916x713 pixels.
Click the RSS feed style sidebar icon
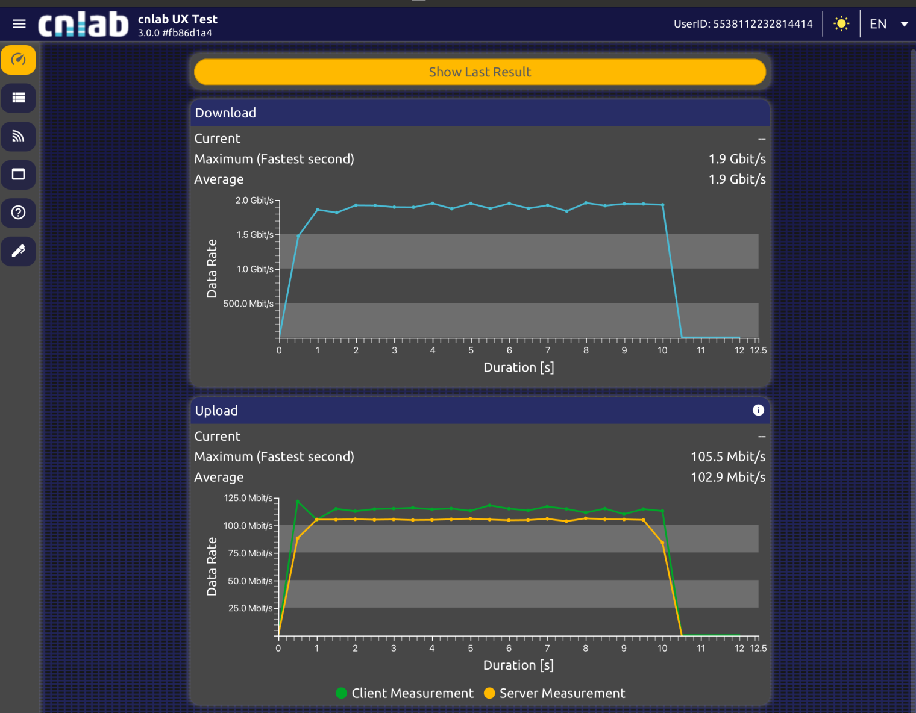tap(19, 137)
